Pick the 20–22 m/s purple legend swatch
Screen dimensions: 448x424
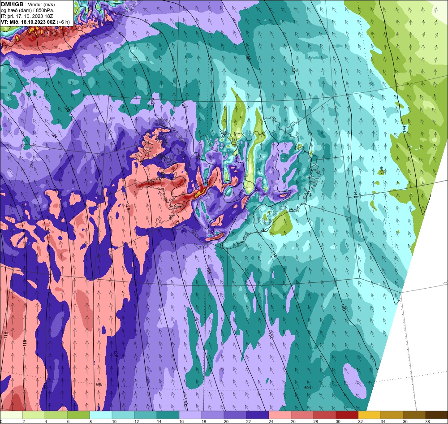(x=235, y=415)
